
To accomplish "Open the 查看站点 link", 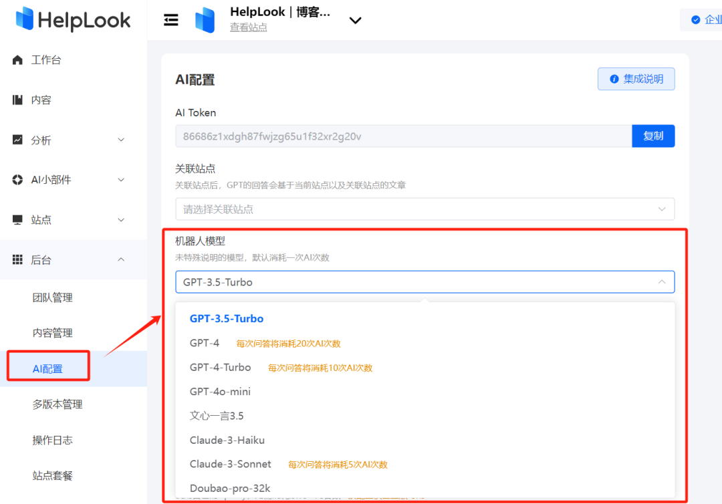I will click(248, 27).
